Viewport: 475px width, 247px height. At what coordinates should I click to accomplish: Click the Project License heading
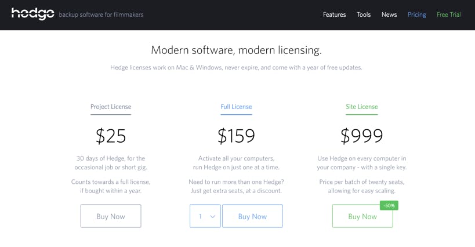(111, 107)
